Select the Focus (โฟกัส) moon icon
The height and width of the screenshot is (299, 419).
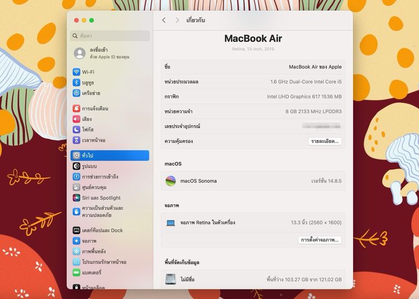(77, 130)
